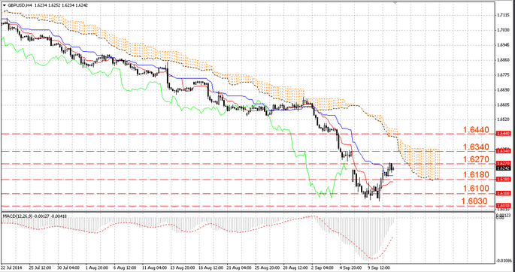This screenshot has height=272, width=515.
Task: Click the 1.6775 value on price axis
Action: (x=503, y=75)
